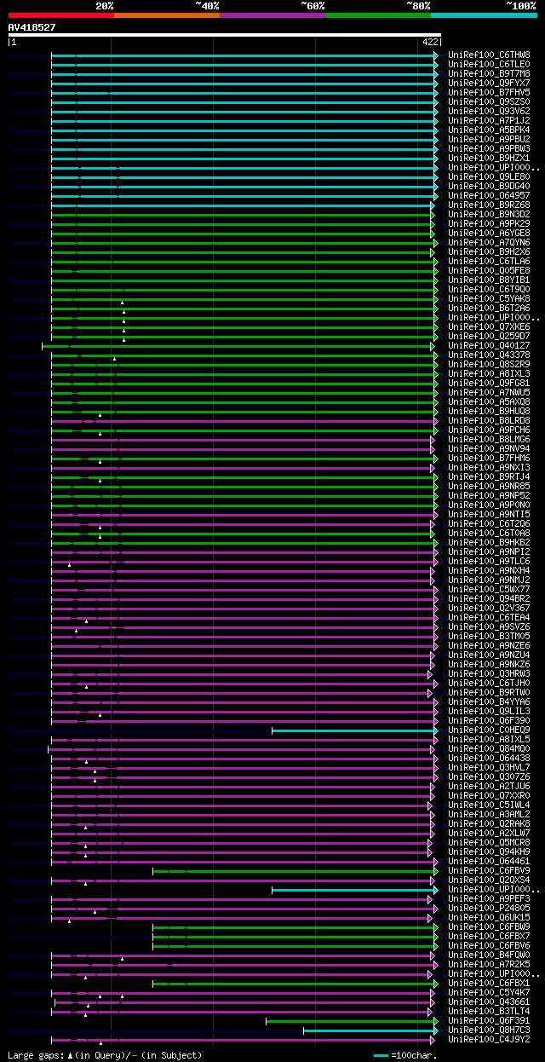Select the UniRef100_A7NWU5 label
This screenshot has height=1062, width=545.
[x=489, y=392]
